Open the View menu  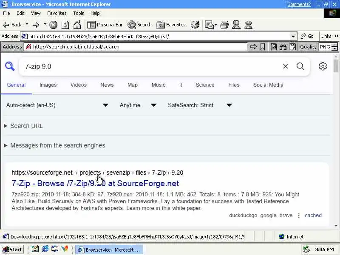click(36, 13)
